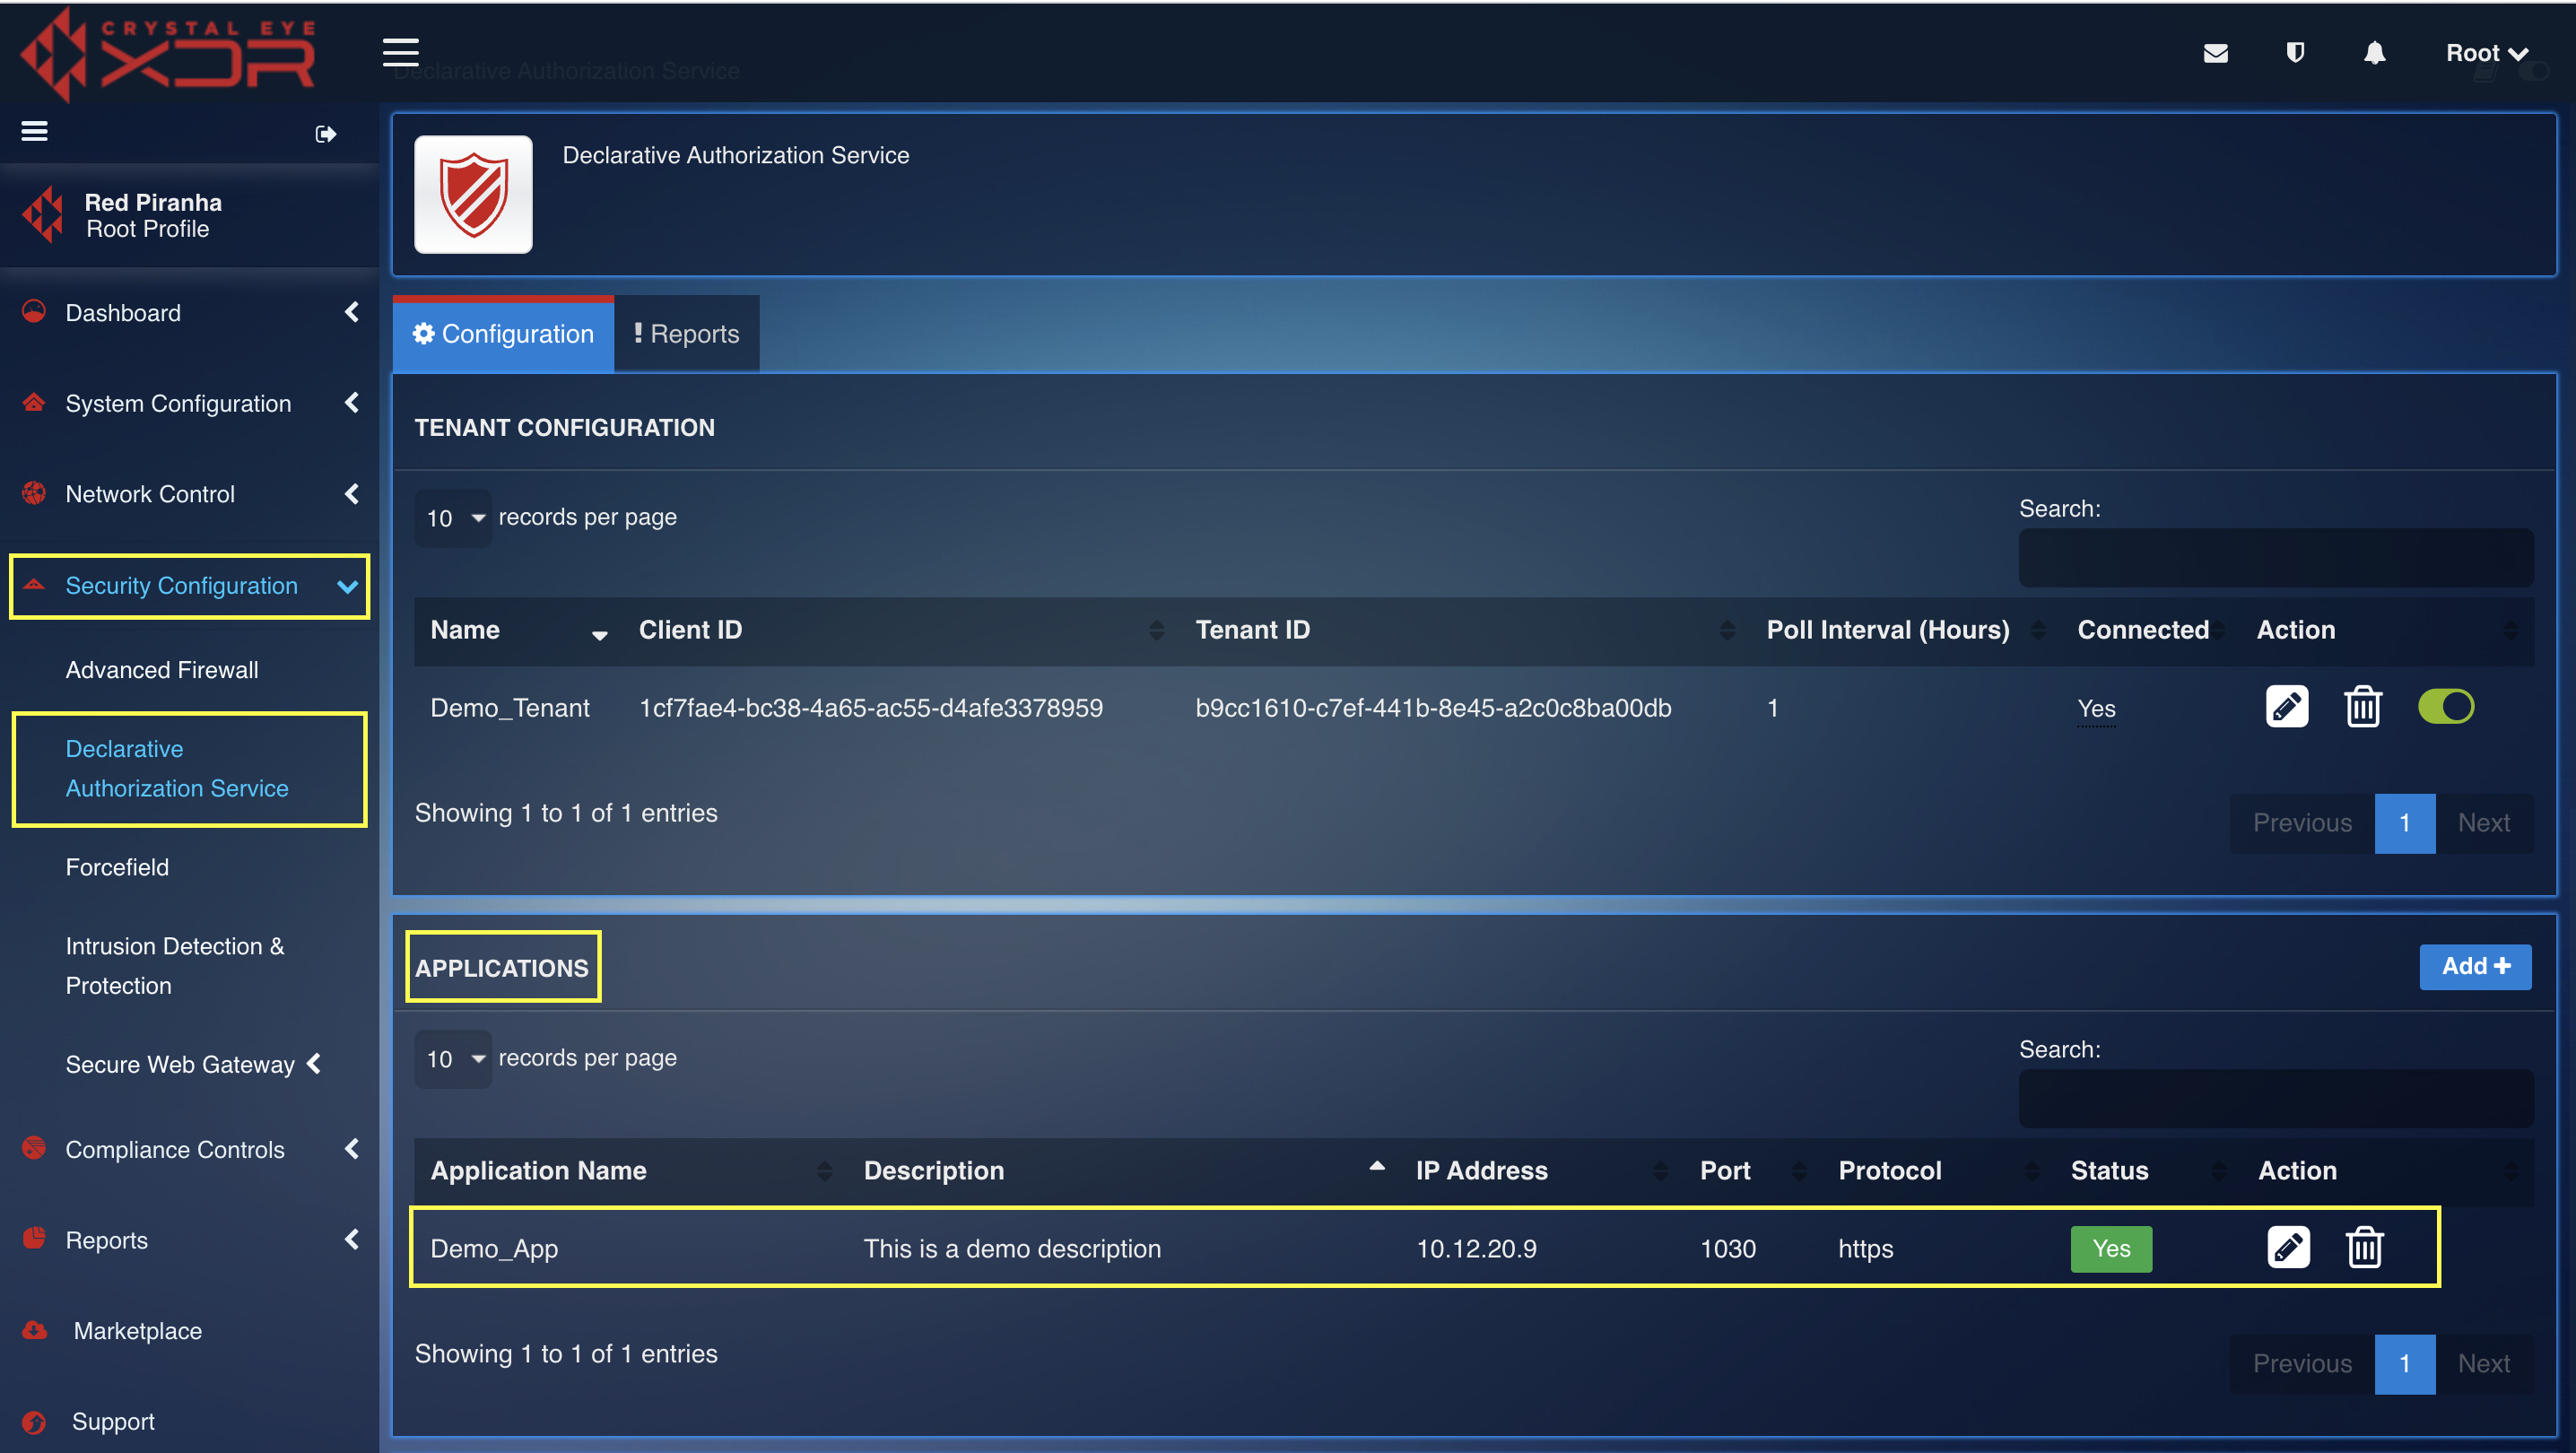Viewport: 2576px width, 1453px height.
Task: Click the Declarative Authorization Service shield thumbnail
Action: 473,194
